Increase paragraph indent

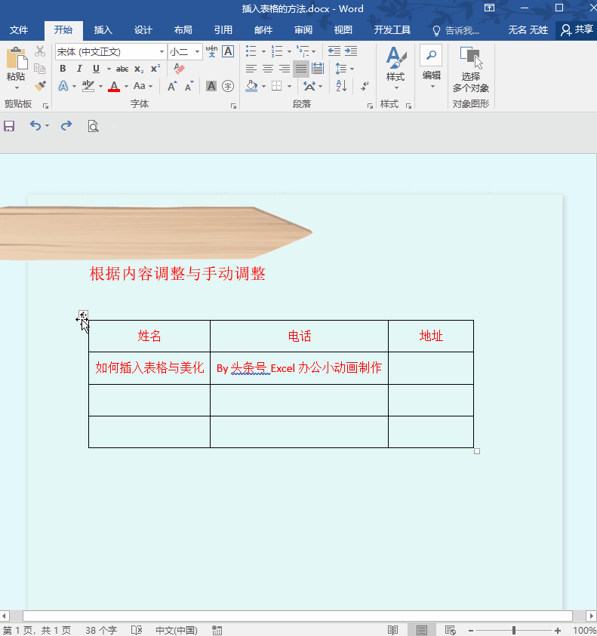pos(351,51)
